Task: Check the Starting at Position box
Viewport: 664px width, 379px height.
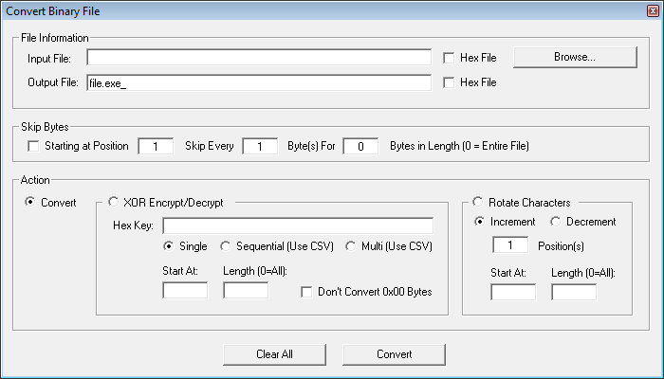Action: [x=33, y=146]
